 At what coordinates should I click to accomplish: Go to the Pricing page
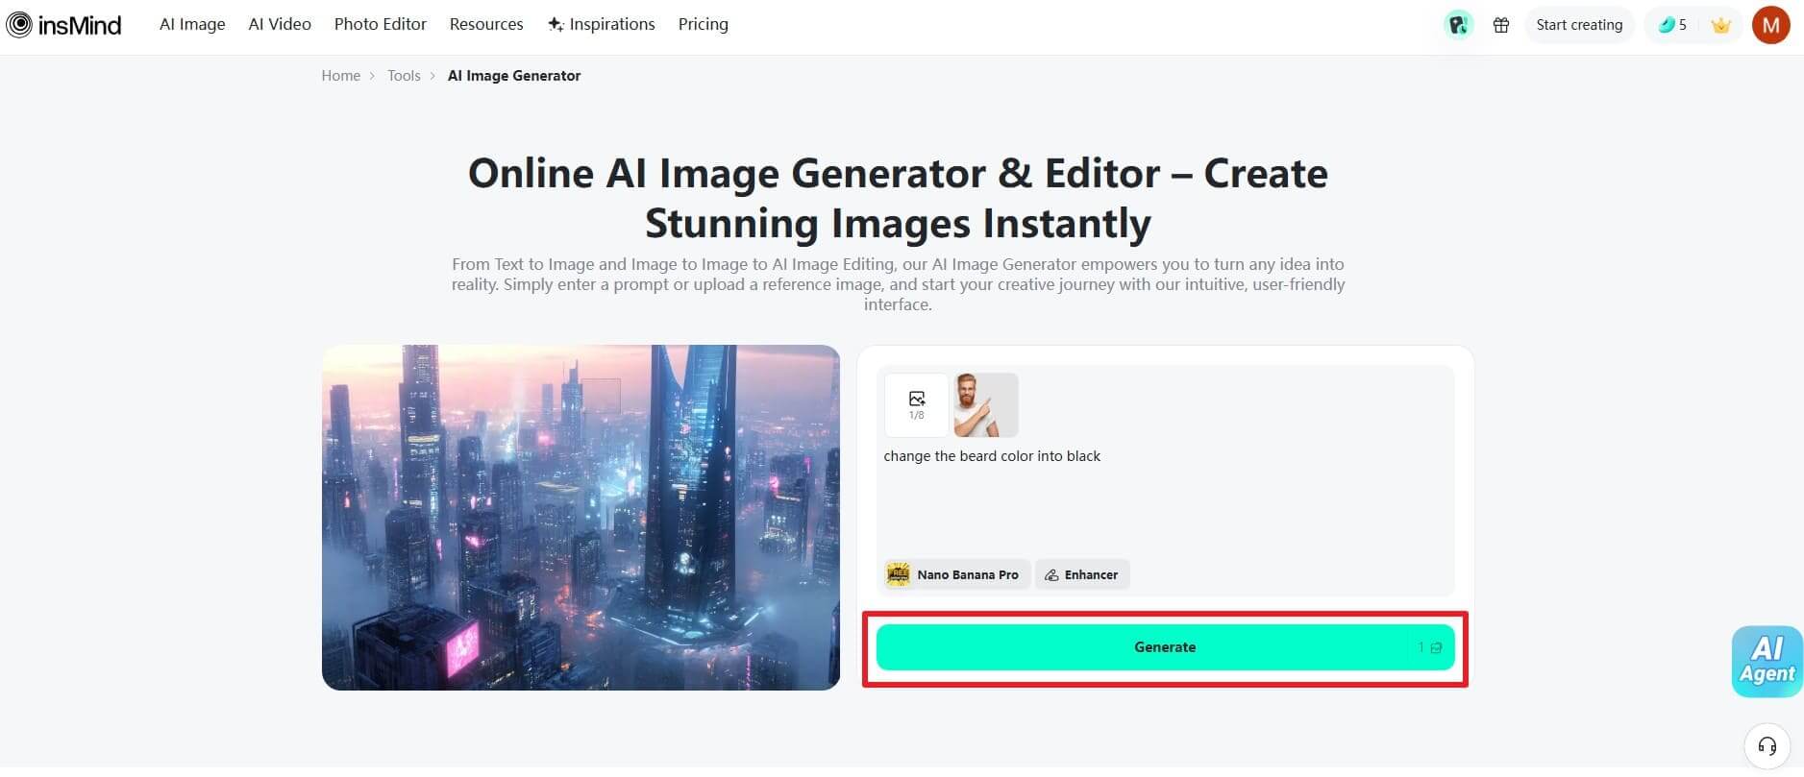(x=703, y=24)
